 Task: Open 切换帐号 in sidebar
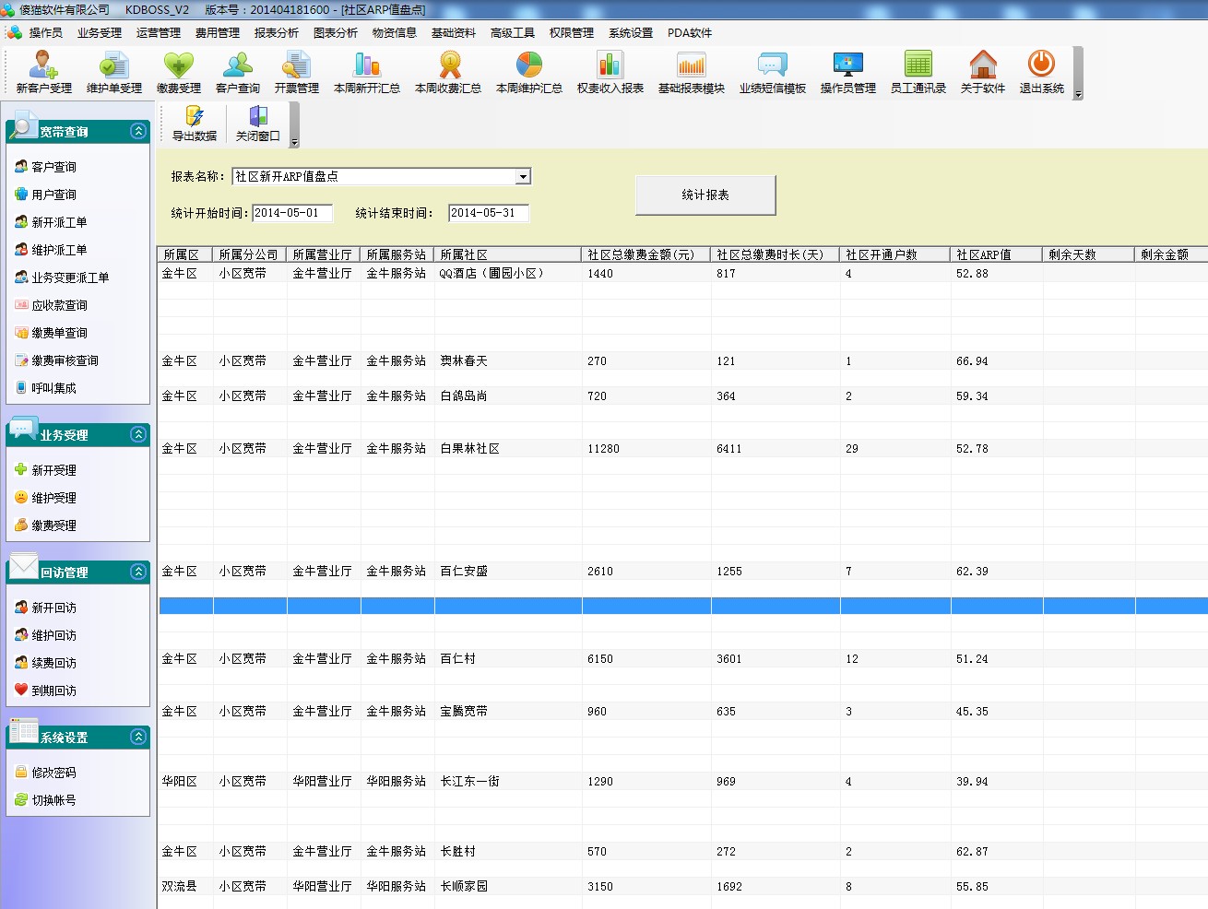(46, 800)
